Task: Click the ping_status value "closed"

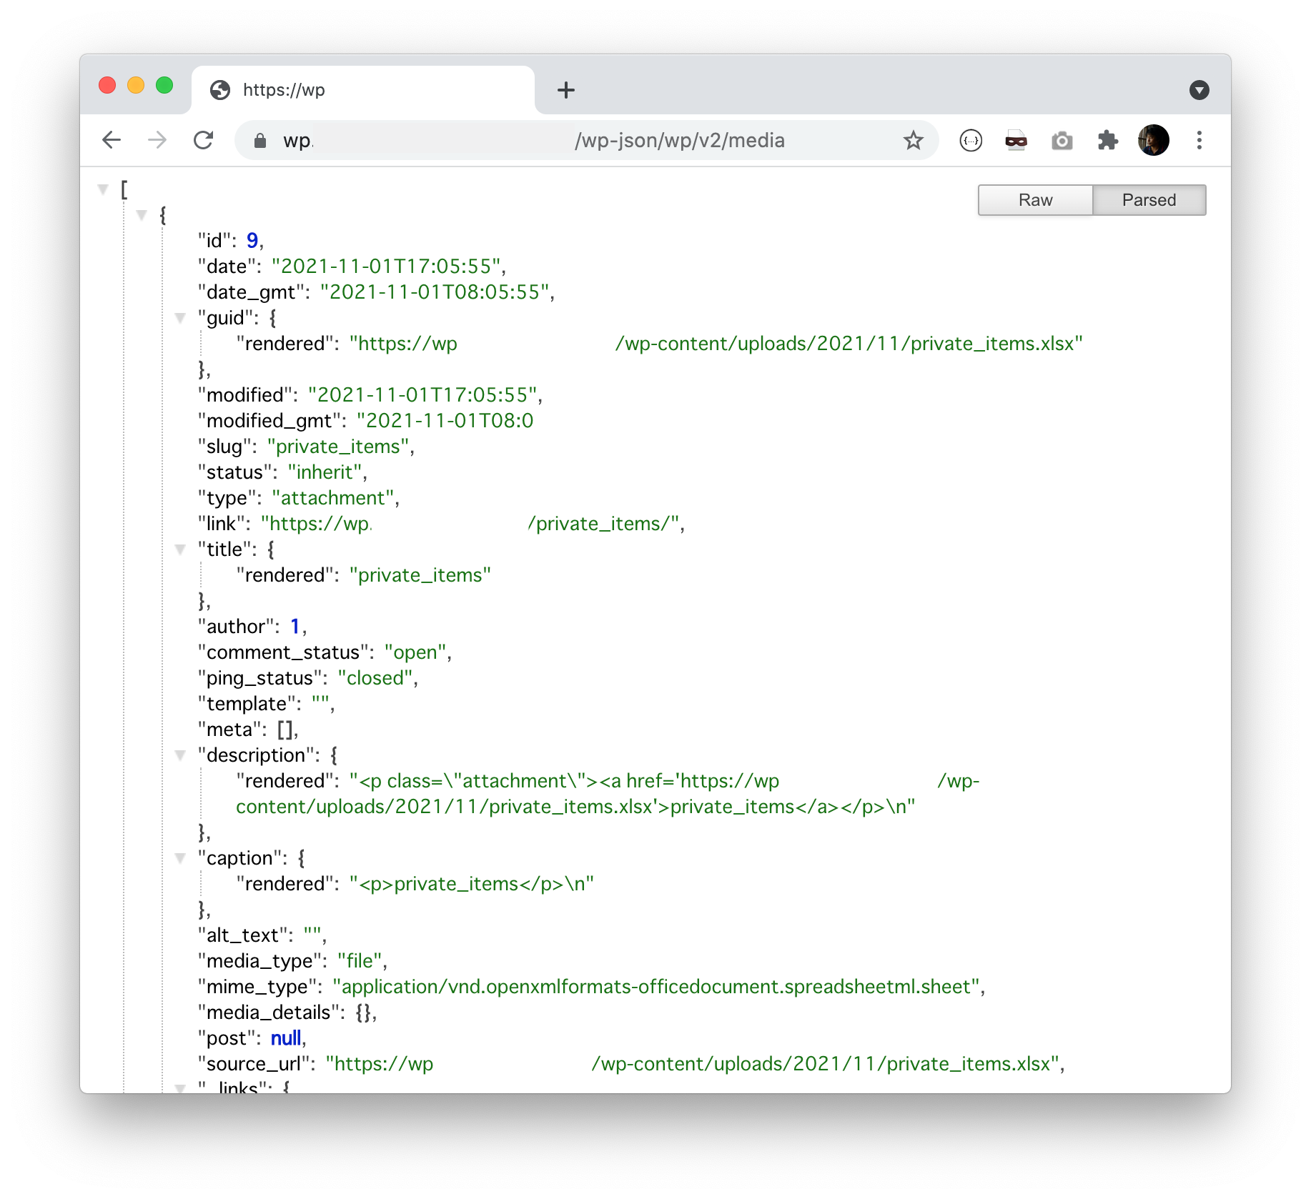Action: tap(375, 678)
